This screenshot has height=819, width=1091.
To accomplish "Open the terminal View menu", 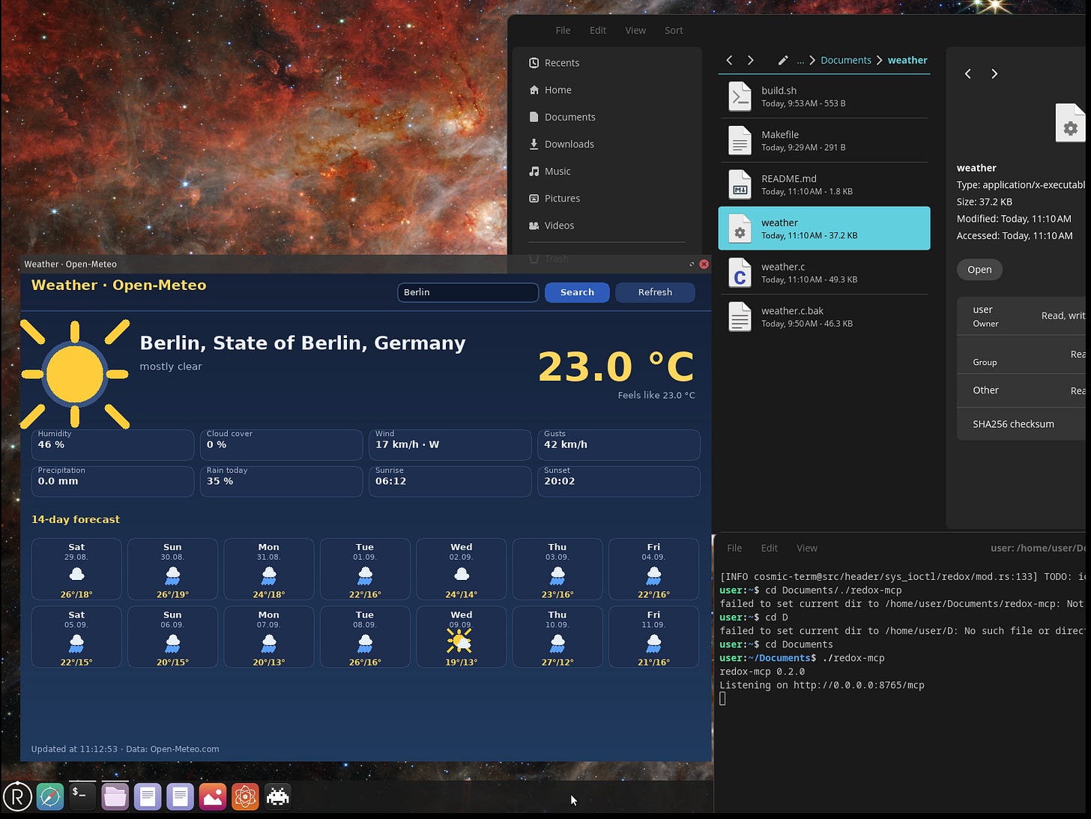I will point(807,548).
